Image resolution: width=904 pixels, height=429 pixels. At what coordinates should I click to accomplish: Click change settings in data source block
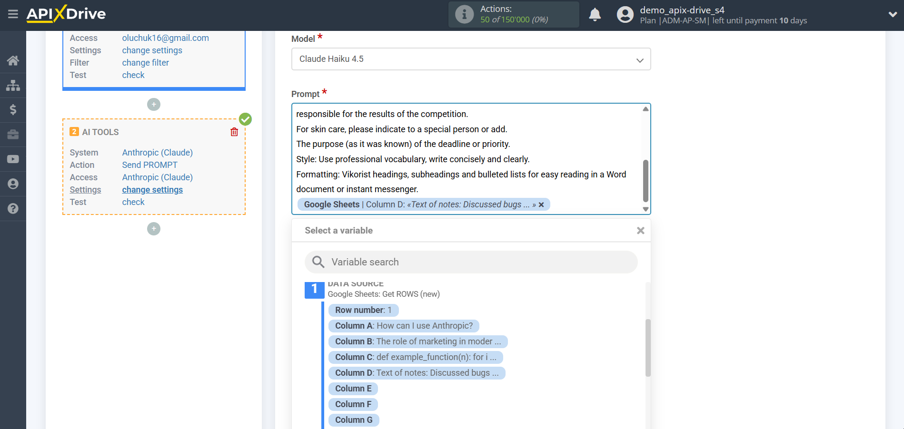click(152, 50)
